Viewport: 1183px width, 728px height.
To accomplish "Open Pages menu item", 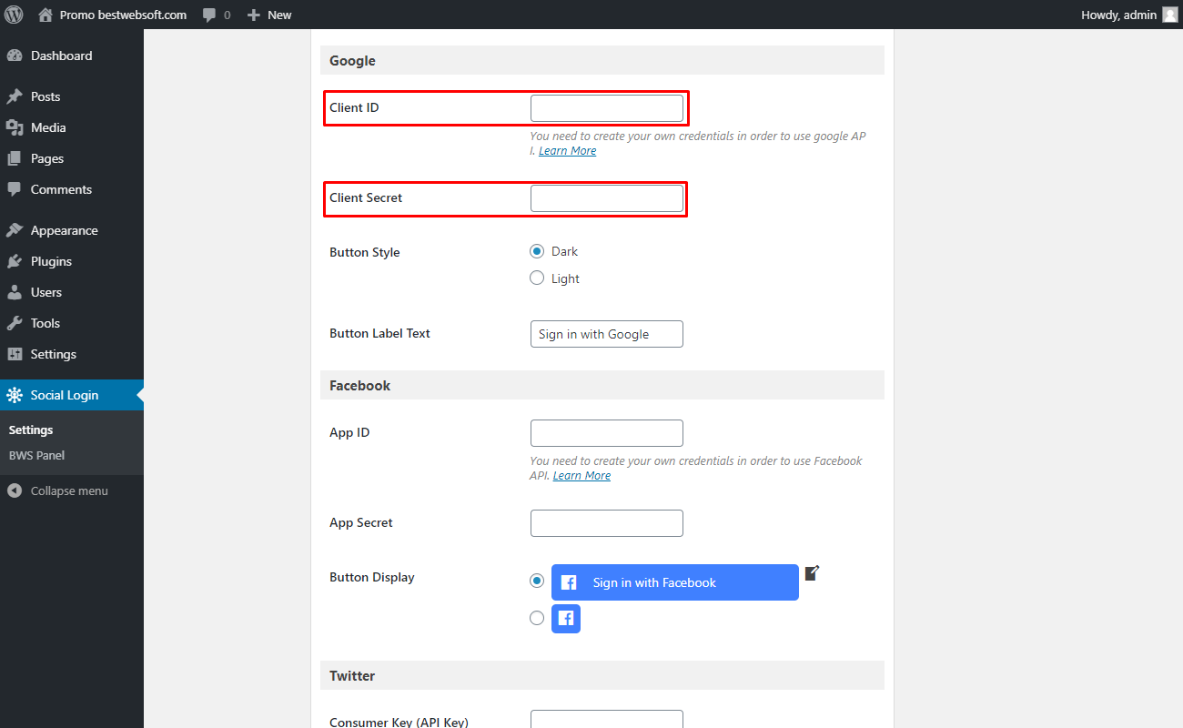I will click(x=72, y=158).
